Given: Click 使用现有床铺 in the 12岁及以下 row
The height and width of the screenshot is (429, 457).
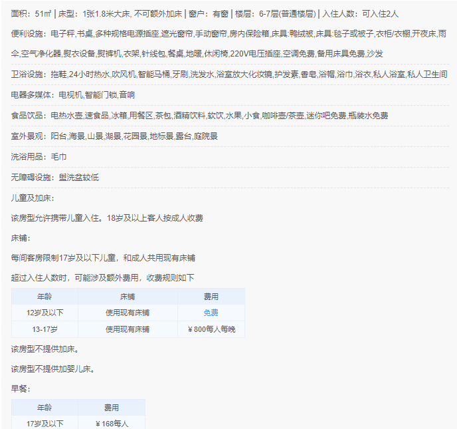Looking at the screenshot, I should point(128,313).
